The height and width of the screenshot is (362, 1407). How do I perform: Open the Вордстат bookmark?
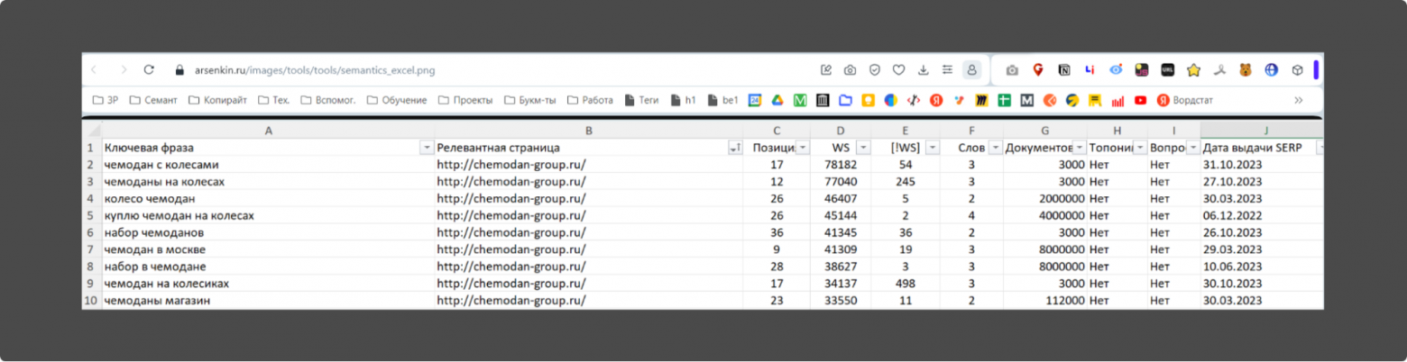point(1185,100)
